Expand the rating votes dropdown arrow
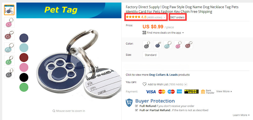The width and height of the screenshot is (253, 120). coord(164,17)
